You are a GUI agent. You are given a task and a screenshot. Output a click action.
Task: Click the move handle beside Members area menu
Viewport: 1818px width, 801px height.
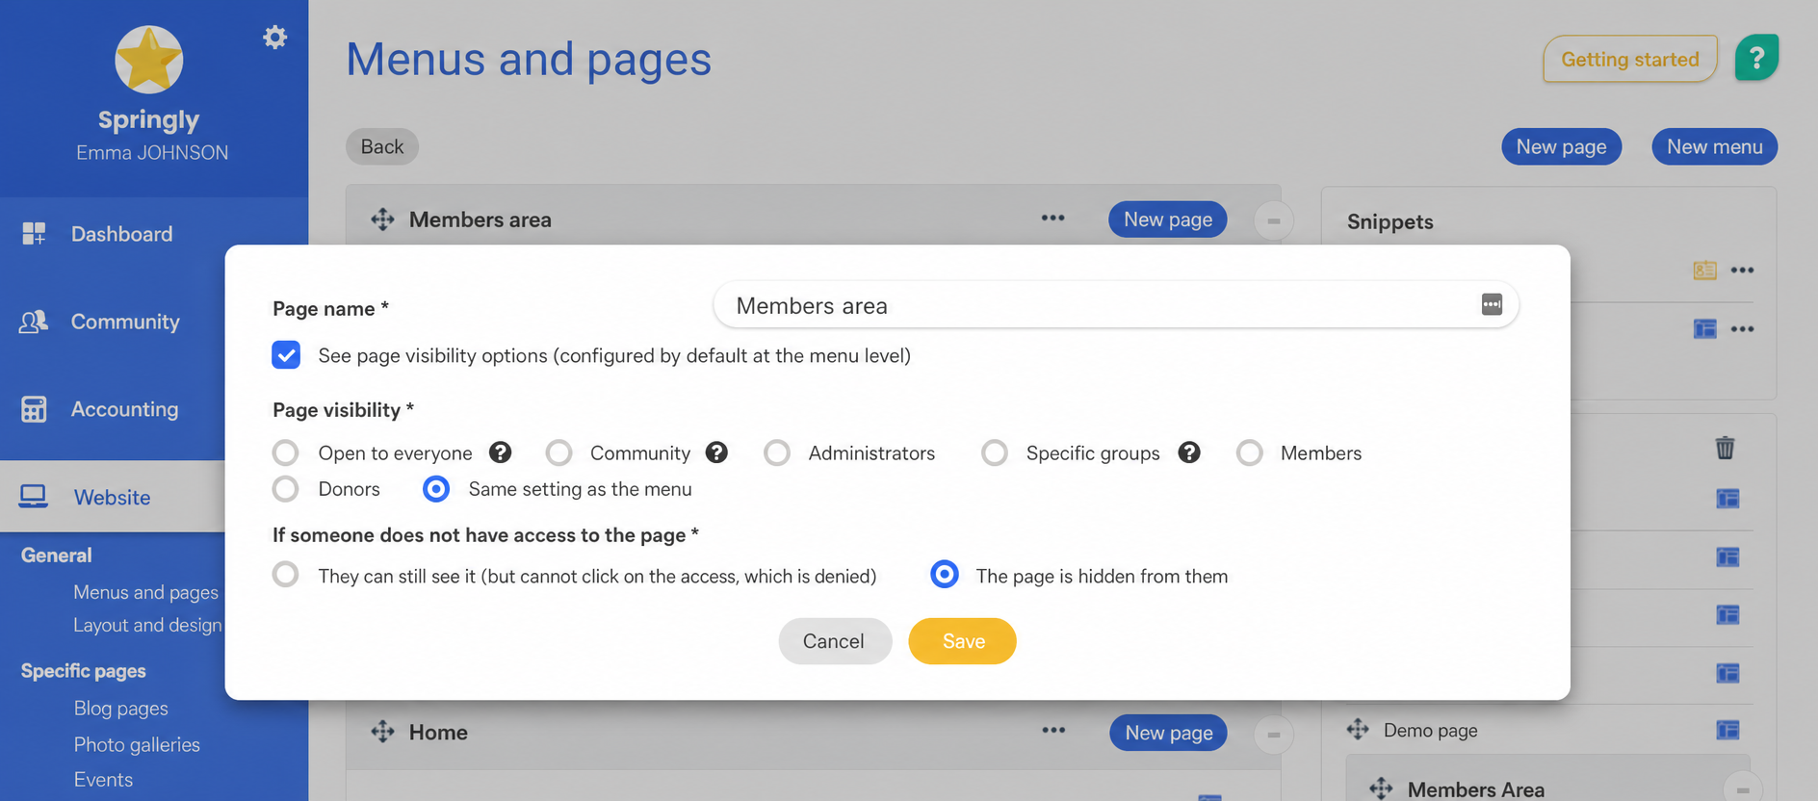pyautogui.click(x=382, y=220)
